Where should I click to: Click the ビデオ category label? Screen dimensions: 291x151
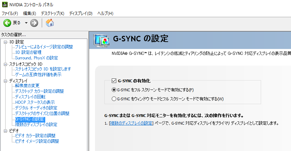point(14,131)
